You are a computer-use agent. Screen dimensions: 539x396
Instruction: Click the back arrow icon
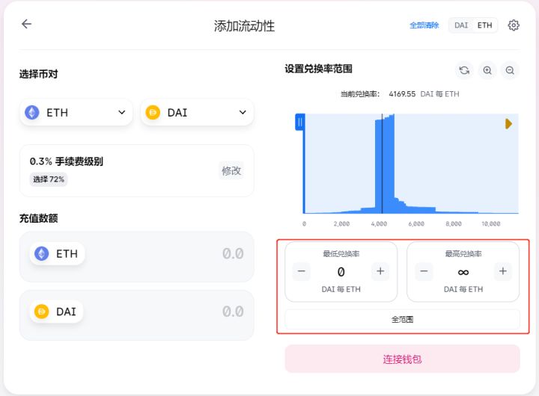(x=26, y=24)
